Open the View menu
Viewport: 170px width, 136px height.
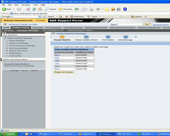[x=16, y=5]
